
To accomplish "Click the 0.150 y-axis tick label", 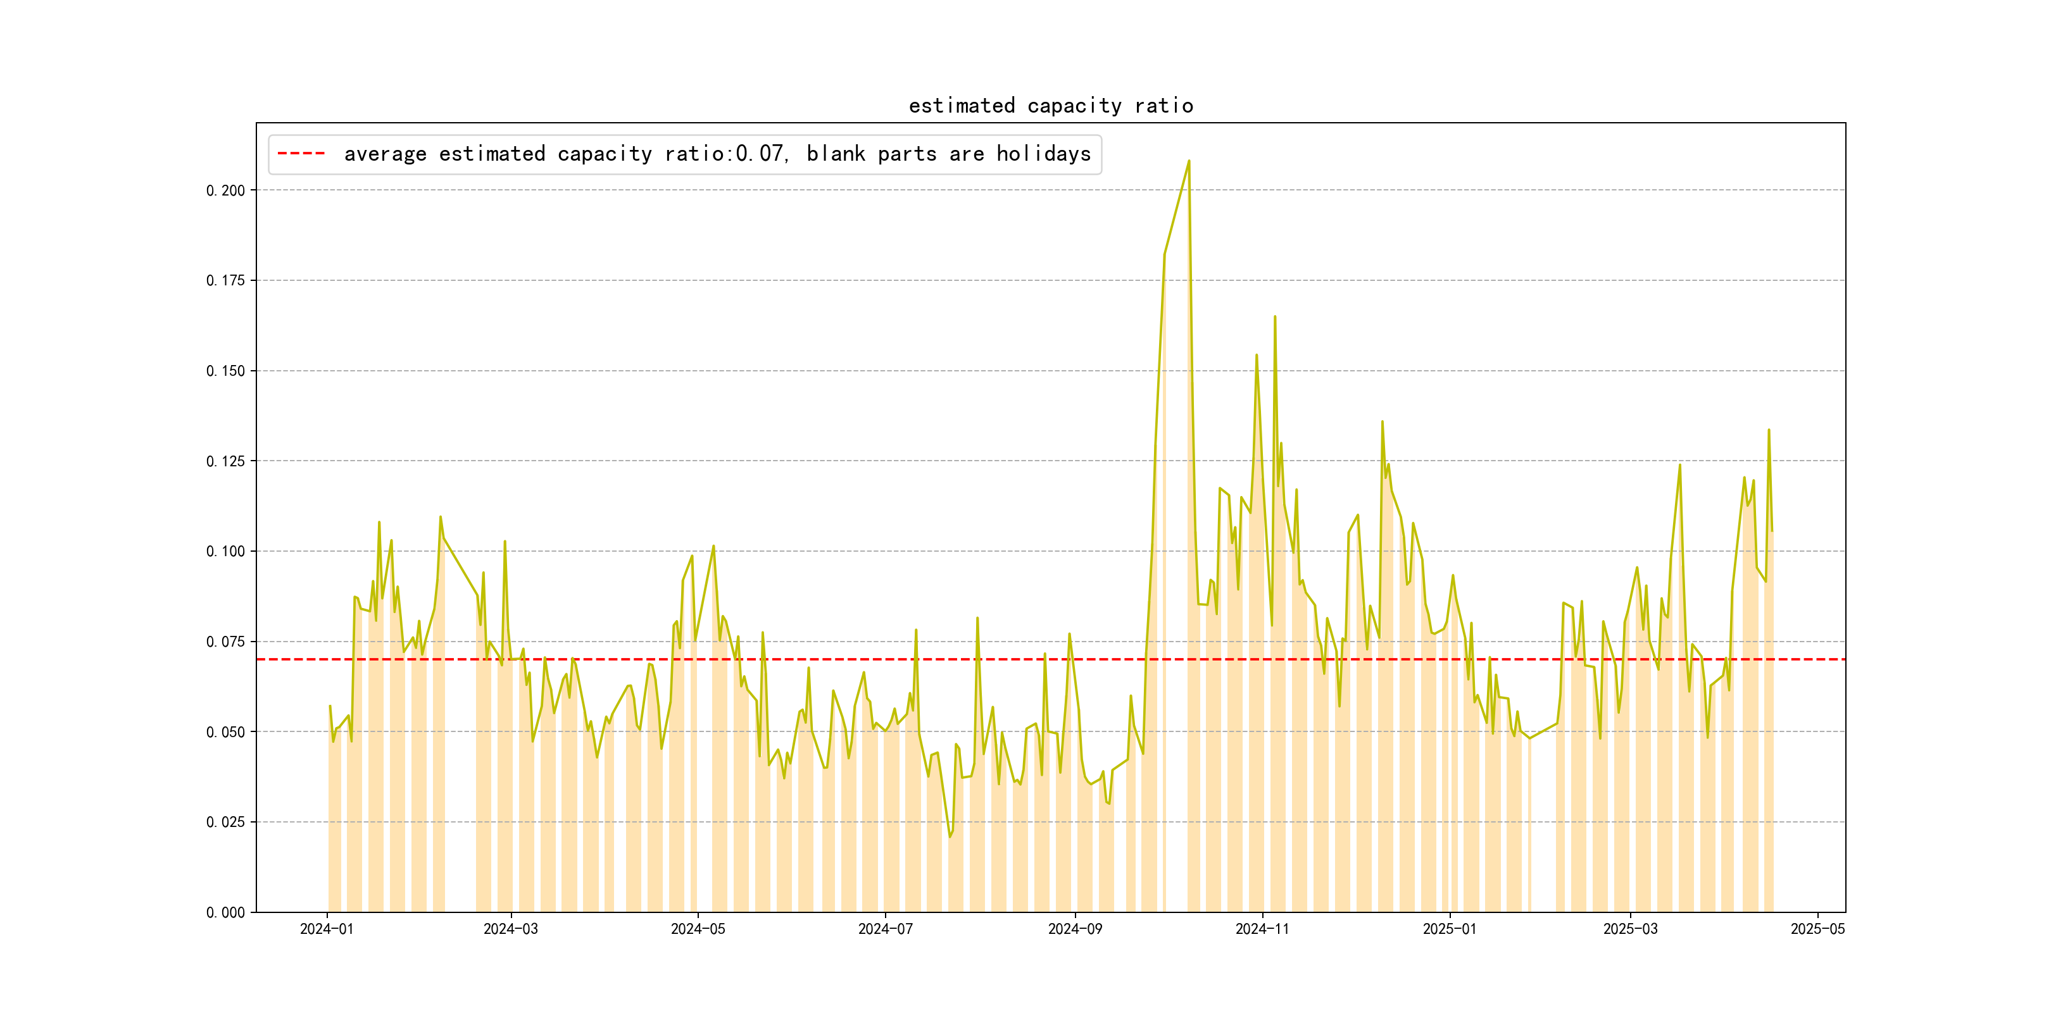I will point(225,371).
